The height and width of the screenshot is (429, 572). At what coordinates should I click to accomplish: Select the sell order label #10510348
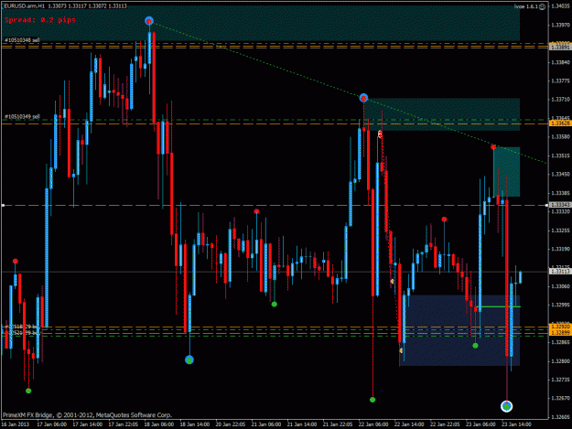(22, 39)
